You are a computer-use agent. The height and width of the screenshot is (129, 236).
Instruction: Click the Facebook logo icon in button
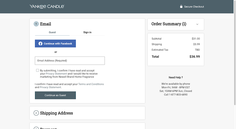[40, 43]
